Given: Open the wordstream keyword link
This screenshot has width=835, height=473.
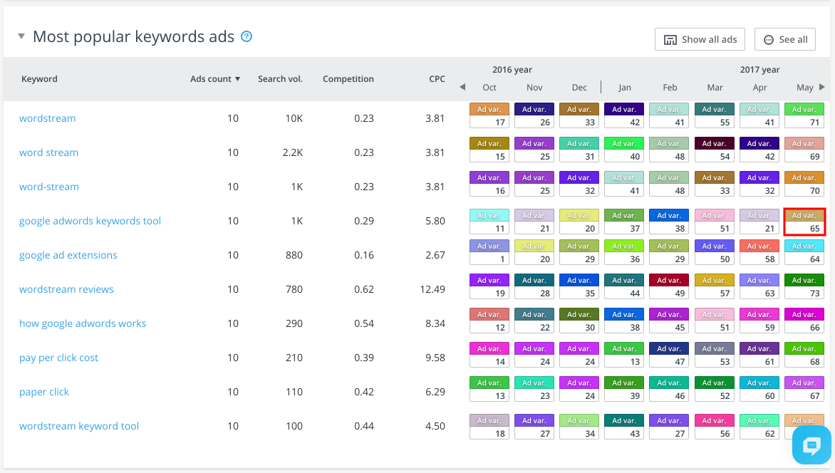Looking at the screenshot, I should (47, 118).
